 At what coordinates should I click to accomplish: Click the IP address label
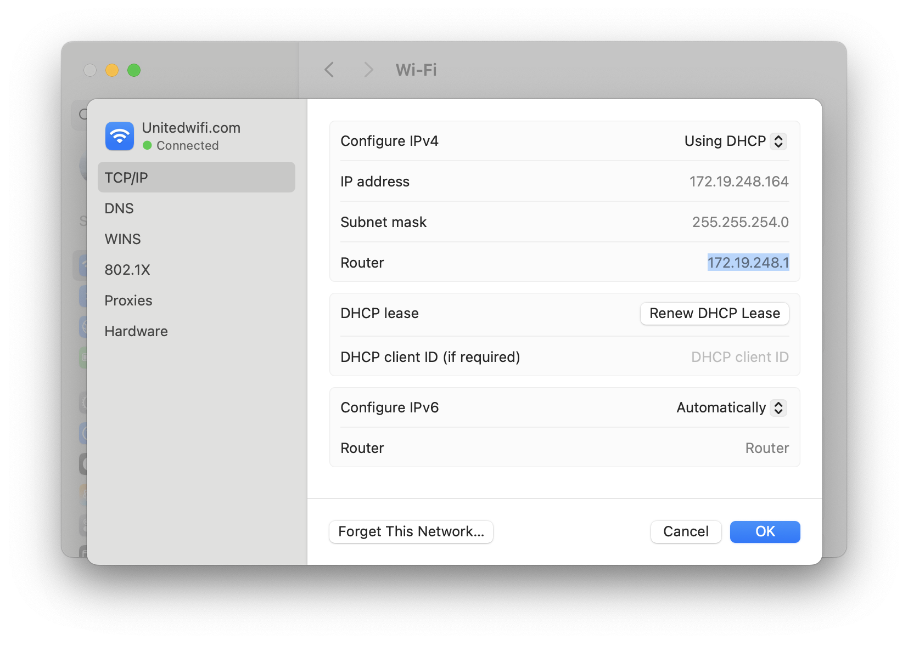coord(374,182)
